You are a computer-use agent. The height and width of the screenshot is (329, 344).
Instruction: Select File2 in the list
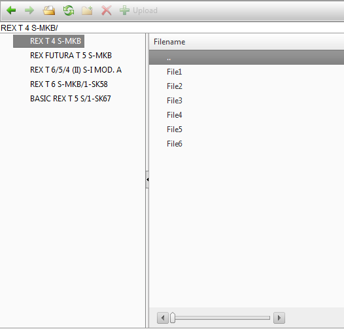(x=247, y=86)
